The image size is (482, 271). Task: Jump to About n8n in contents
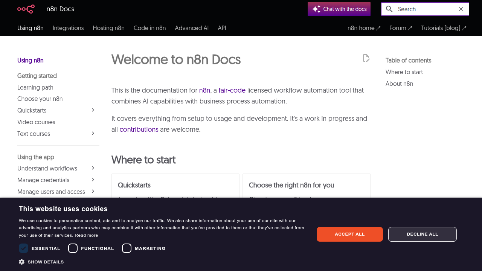point(399,84)
